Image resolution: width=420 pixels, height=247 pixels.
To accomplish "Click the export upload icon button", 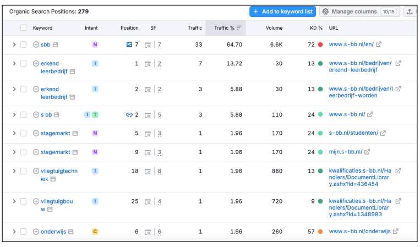I will click(410, 12).
